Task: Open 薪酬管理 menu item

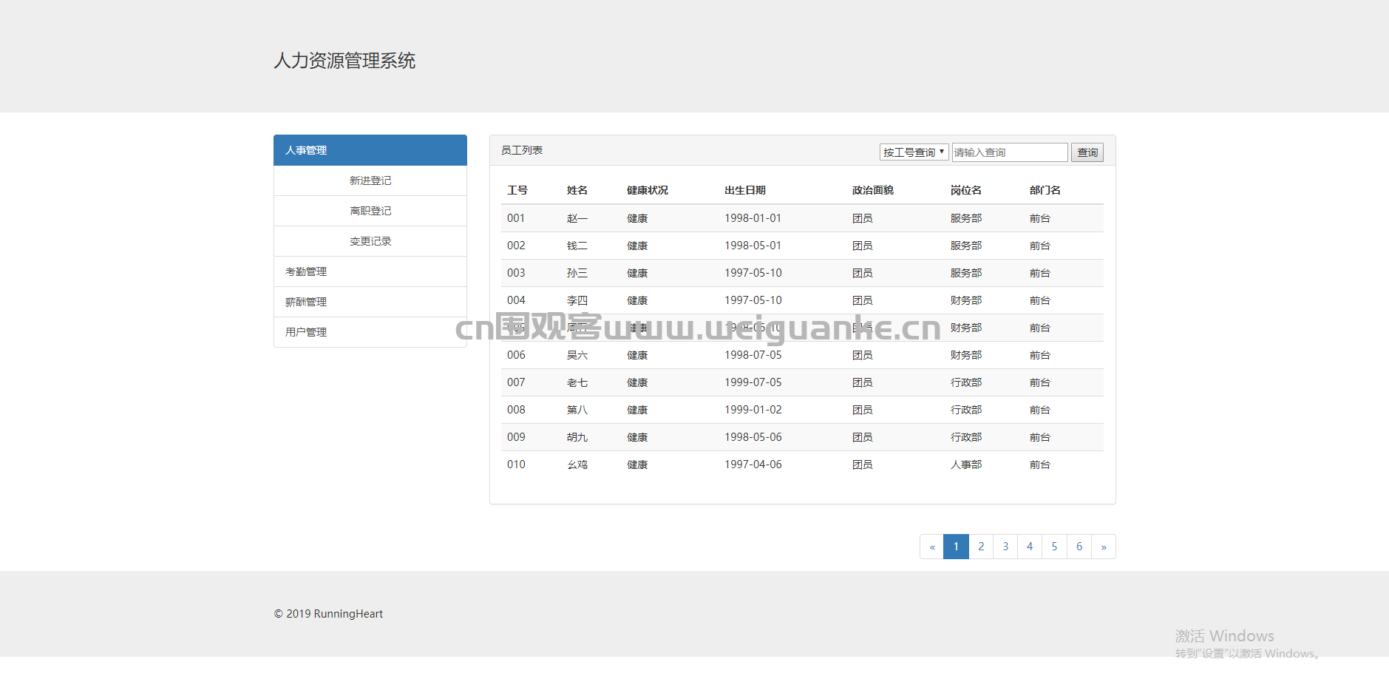Action: point(370,302)
